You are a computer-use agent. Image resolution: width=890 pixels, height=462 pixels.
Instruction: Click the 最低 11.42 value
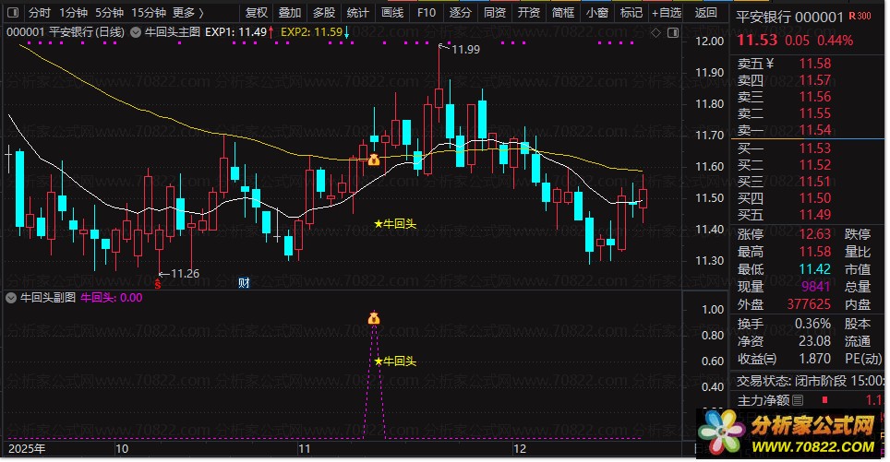coord(814,268)
